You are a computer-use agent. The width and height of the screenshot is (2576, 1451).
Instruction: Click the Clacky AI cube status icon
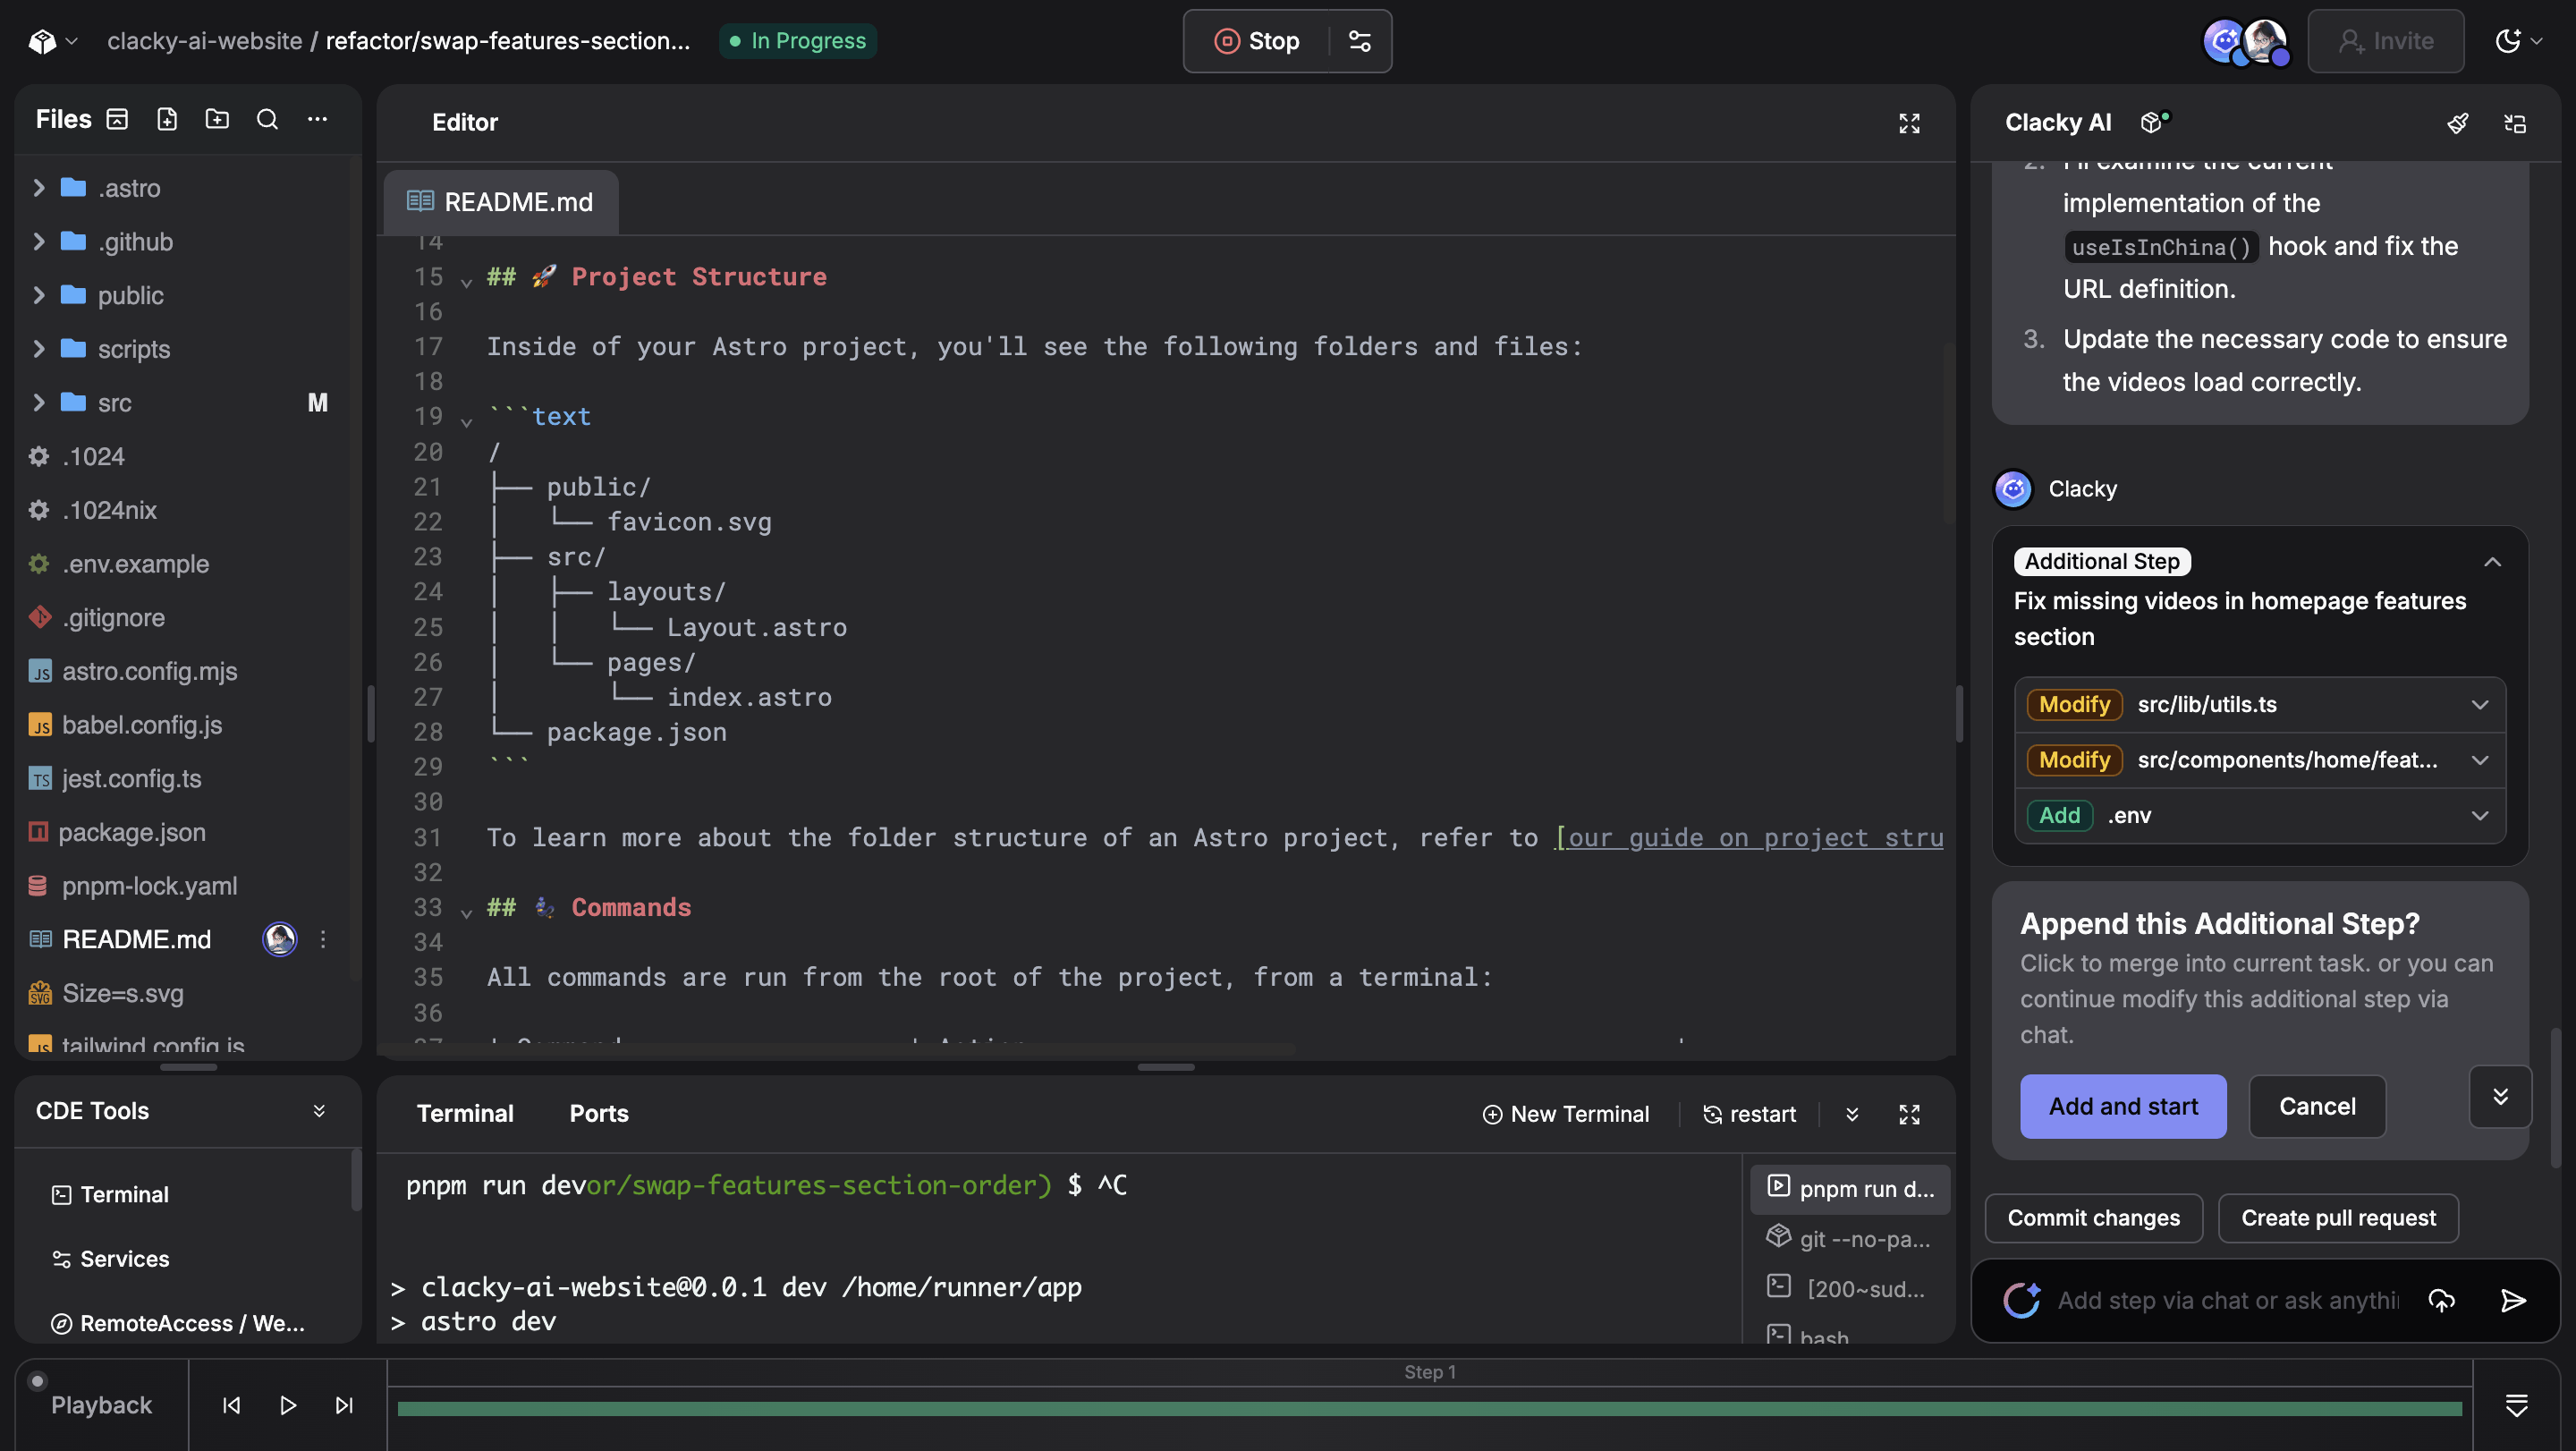pos(2154,122)
